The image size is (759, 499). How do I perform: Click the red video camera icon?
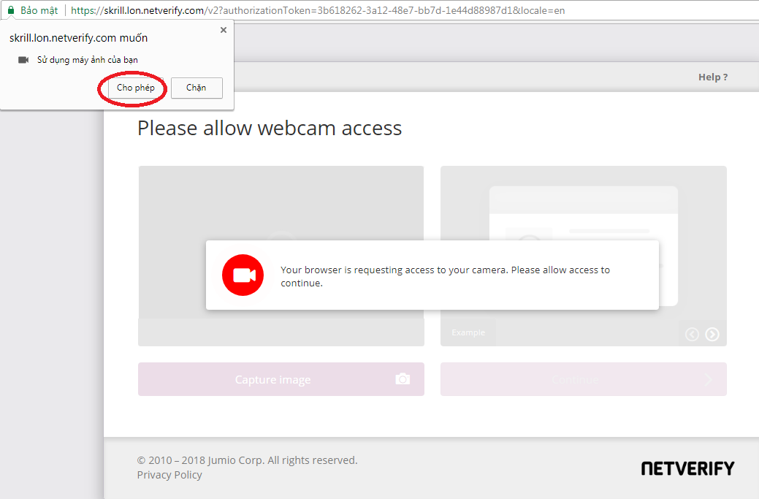(x=243, y=275)
